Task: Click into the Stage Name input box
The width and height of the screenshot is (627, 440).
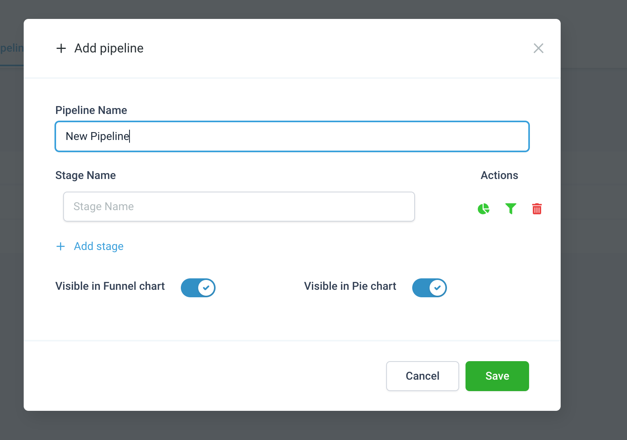Action: (x=239, y=207)
